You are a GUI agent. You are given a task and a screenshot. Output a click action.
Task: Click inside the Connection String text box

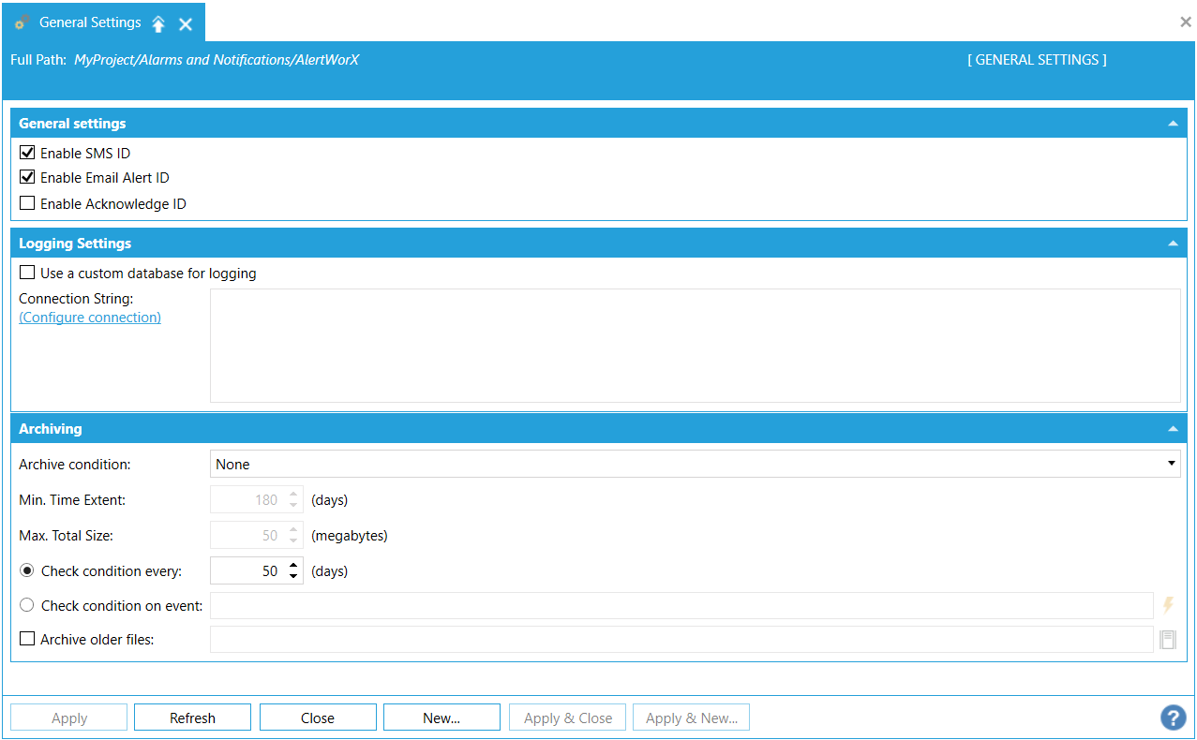click(694, 345)
